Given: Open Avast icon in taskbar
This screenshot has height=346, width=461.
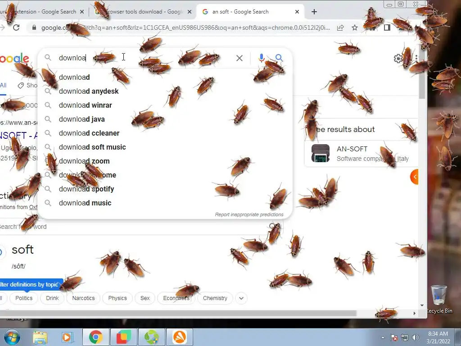Looking at the screenshot, I should click(x=180, y=337).
